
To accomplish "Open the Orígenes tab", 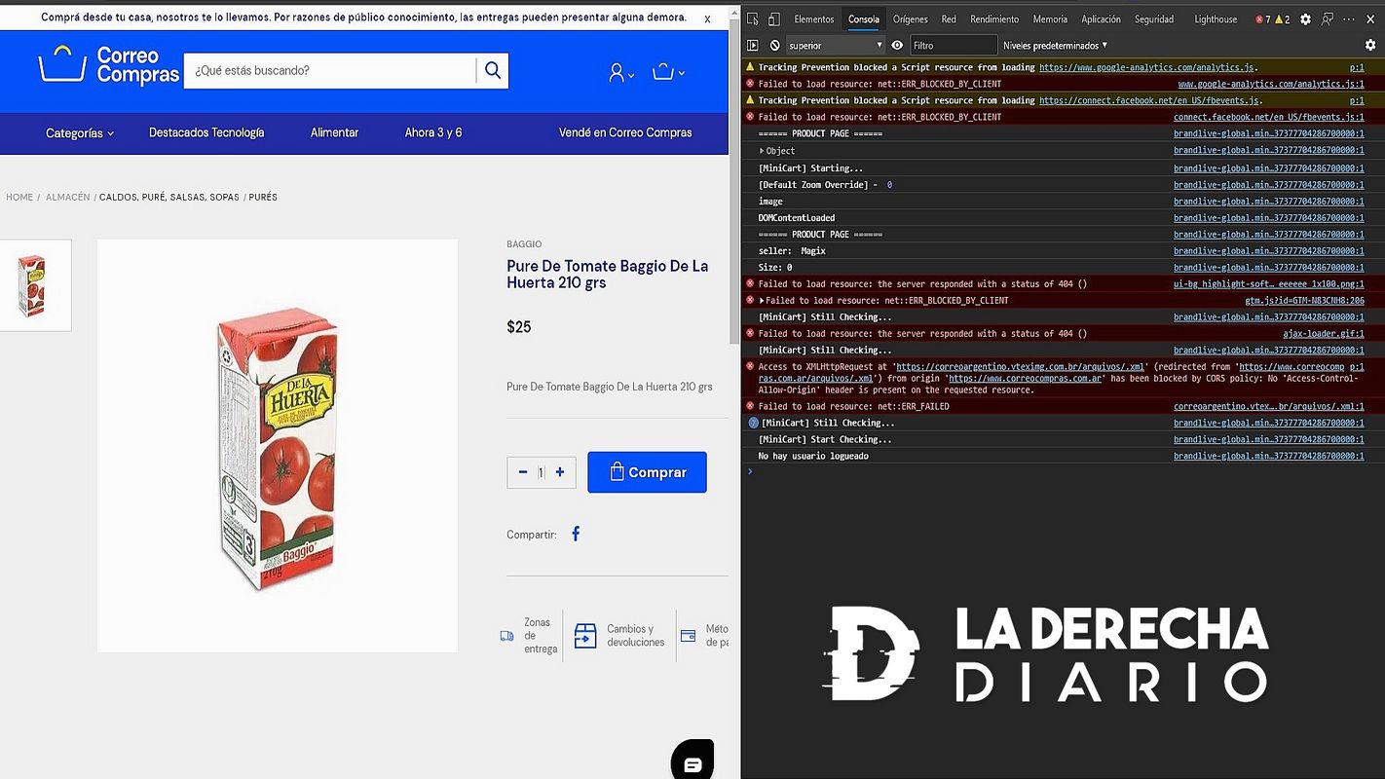I will [911, 19].
